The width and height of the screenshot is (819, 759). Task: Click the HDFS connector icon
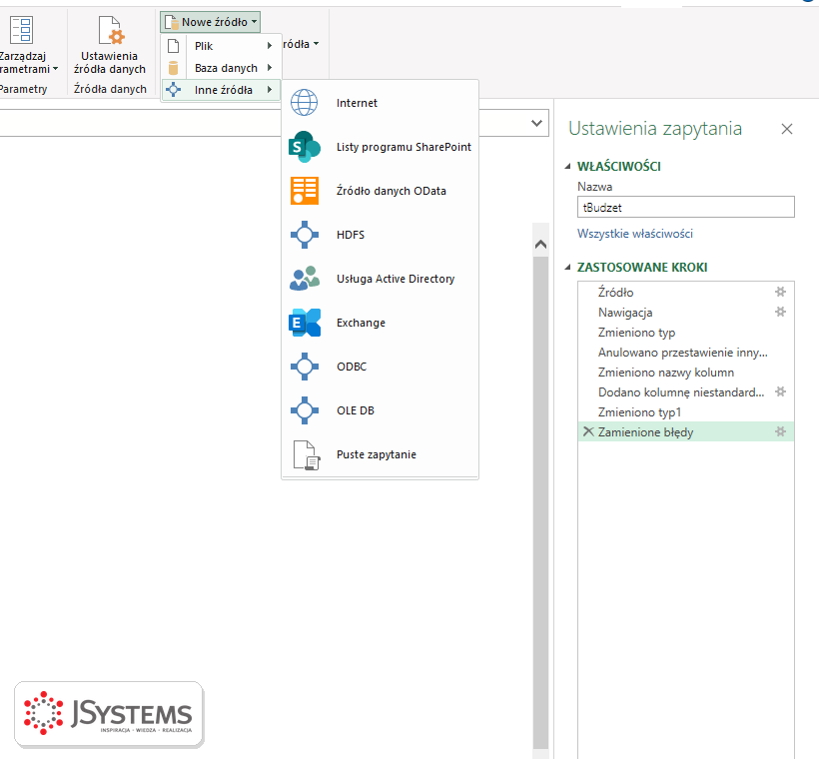(305, 235)
